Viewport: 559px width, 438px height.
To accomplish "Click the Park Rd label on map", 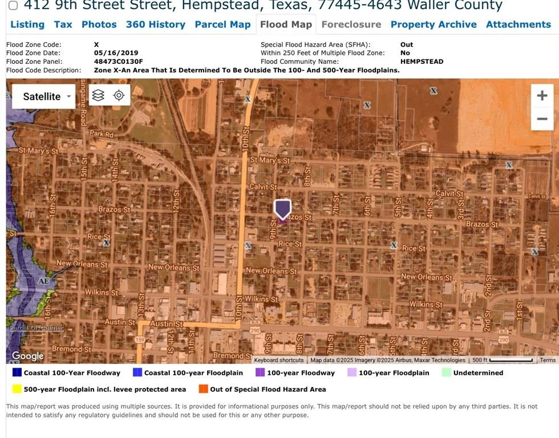I will pos(102,134).
